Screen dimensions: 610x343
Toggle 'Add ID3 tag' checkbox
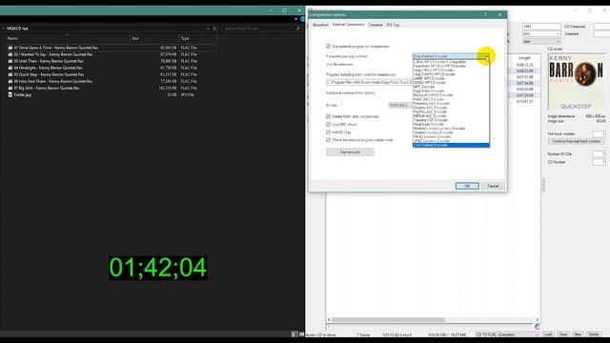tap(328, 132)
